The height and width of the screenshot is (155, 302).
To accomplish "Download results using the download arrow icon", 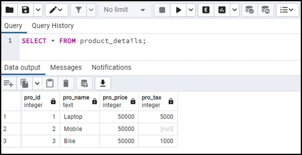I will [x=103, y=83].
